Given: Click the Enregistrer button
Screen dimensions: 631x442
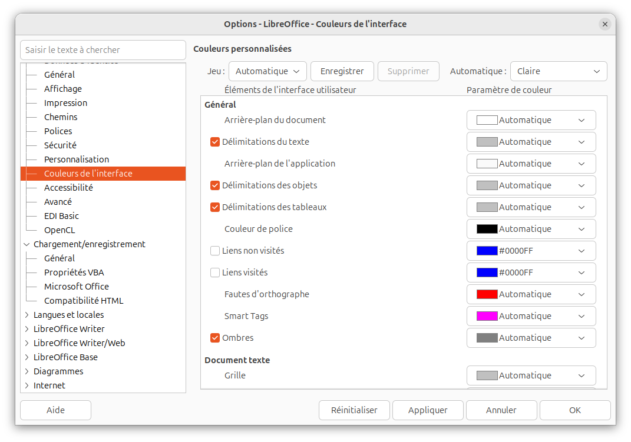Looking at the screenshot, I should click(342, 71).
